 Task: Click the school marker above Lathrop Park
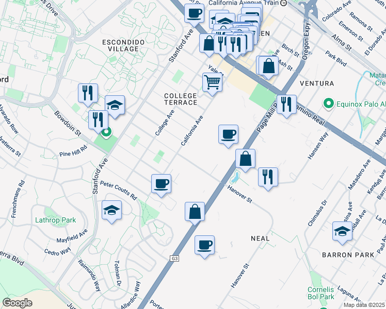[111, 211]
